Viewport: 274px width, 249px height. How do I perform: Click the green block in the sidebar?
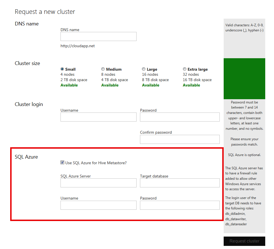[x=244, y=79]
